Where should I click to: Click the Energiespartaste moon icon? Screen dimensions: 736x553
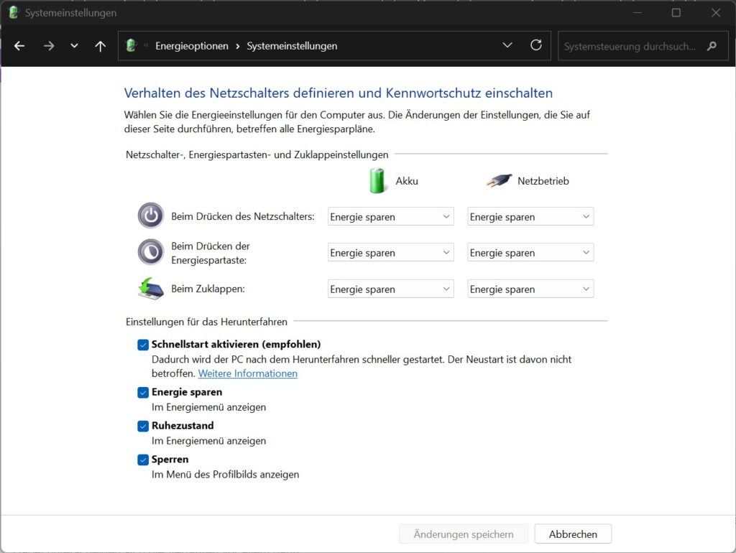[151, 252]
